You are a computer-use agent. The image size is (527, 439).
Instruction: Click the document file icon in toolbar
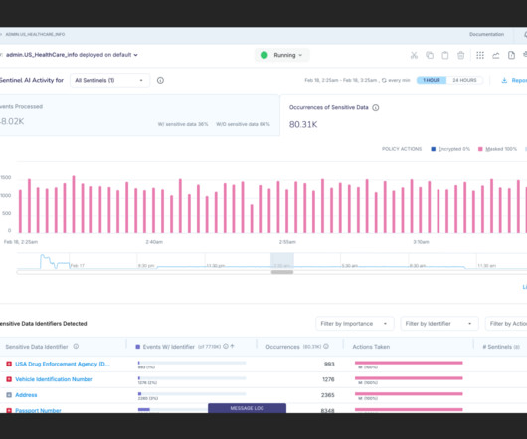(x=511, y=55)
